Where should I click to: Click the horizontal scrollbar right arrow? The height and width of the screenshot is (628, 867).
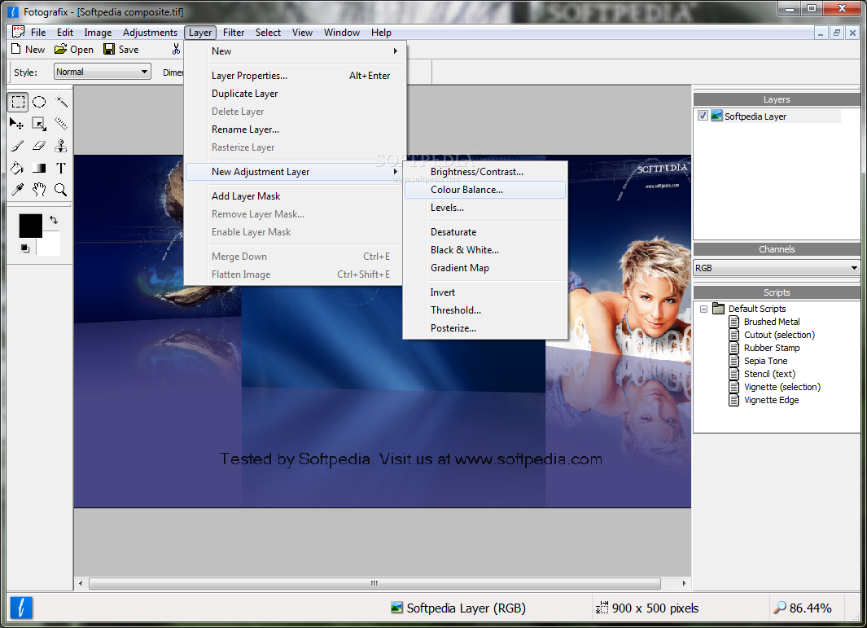click(684, 583)
